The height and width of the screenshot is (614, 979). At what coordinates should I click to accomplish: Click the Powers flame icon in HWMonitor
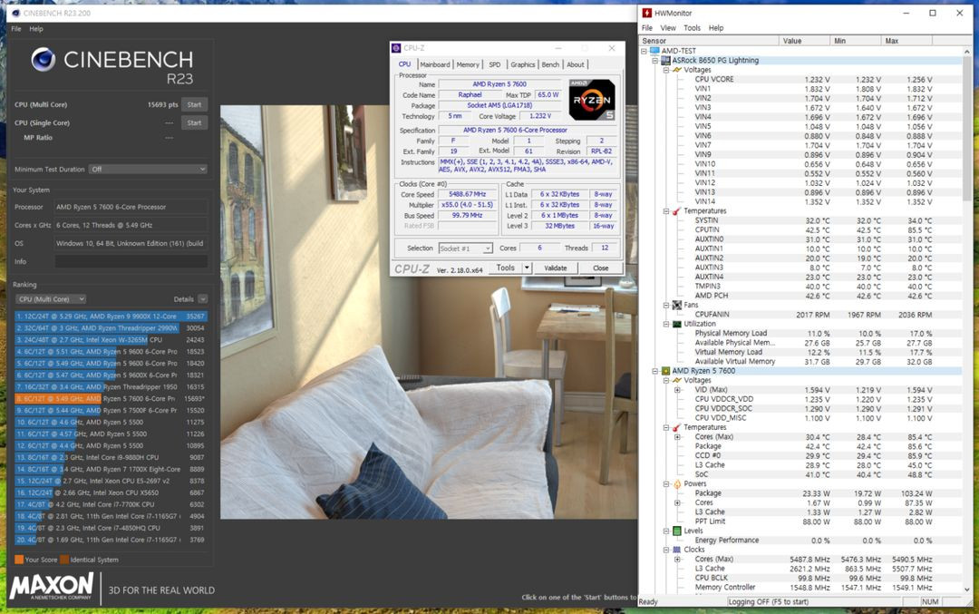[x=677, y=483]
